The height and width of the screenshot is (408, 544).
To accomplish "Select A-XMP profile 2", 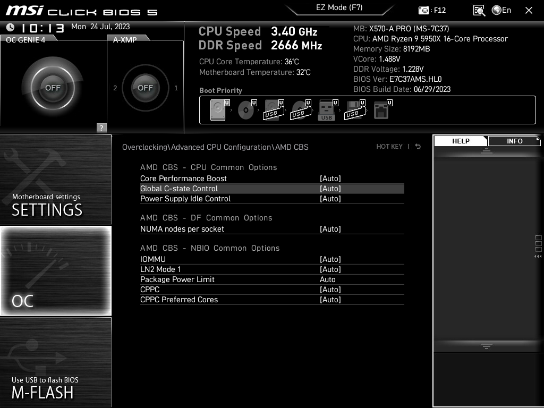I will (x=115, y=88).
